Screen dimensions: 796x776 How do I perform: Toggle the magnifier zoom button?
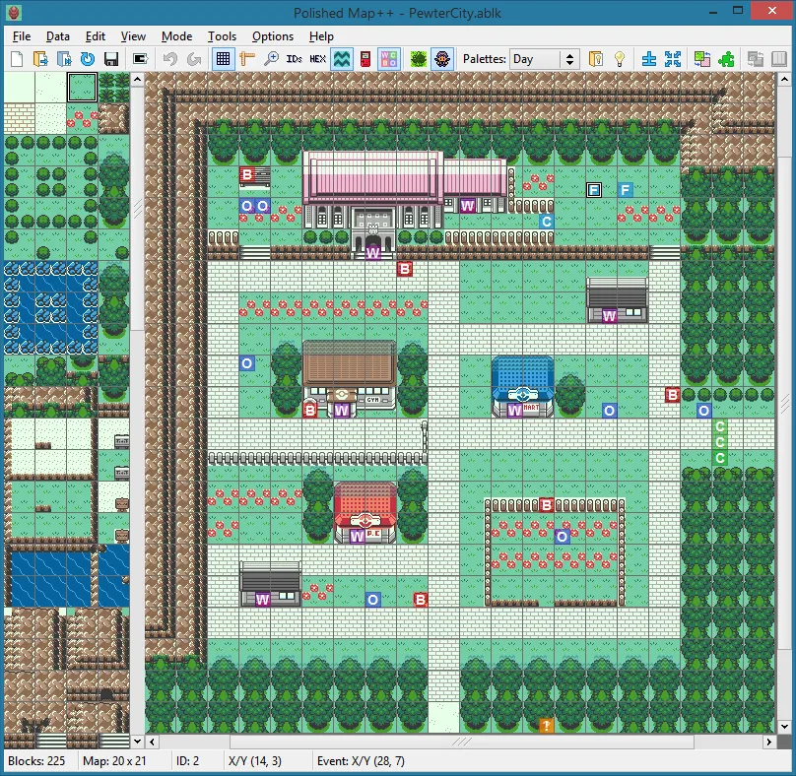271,59
